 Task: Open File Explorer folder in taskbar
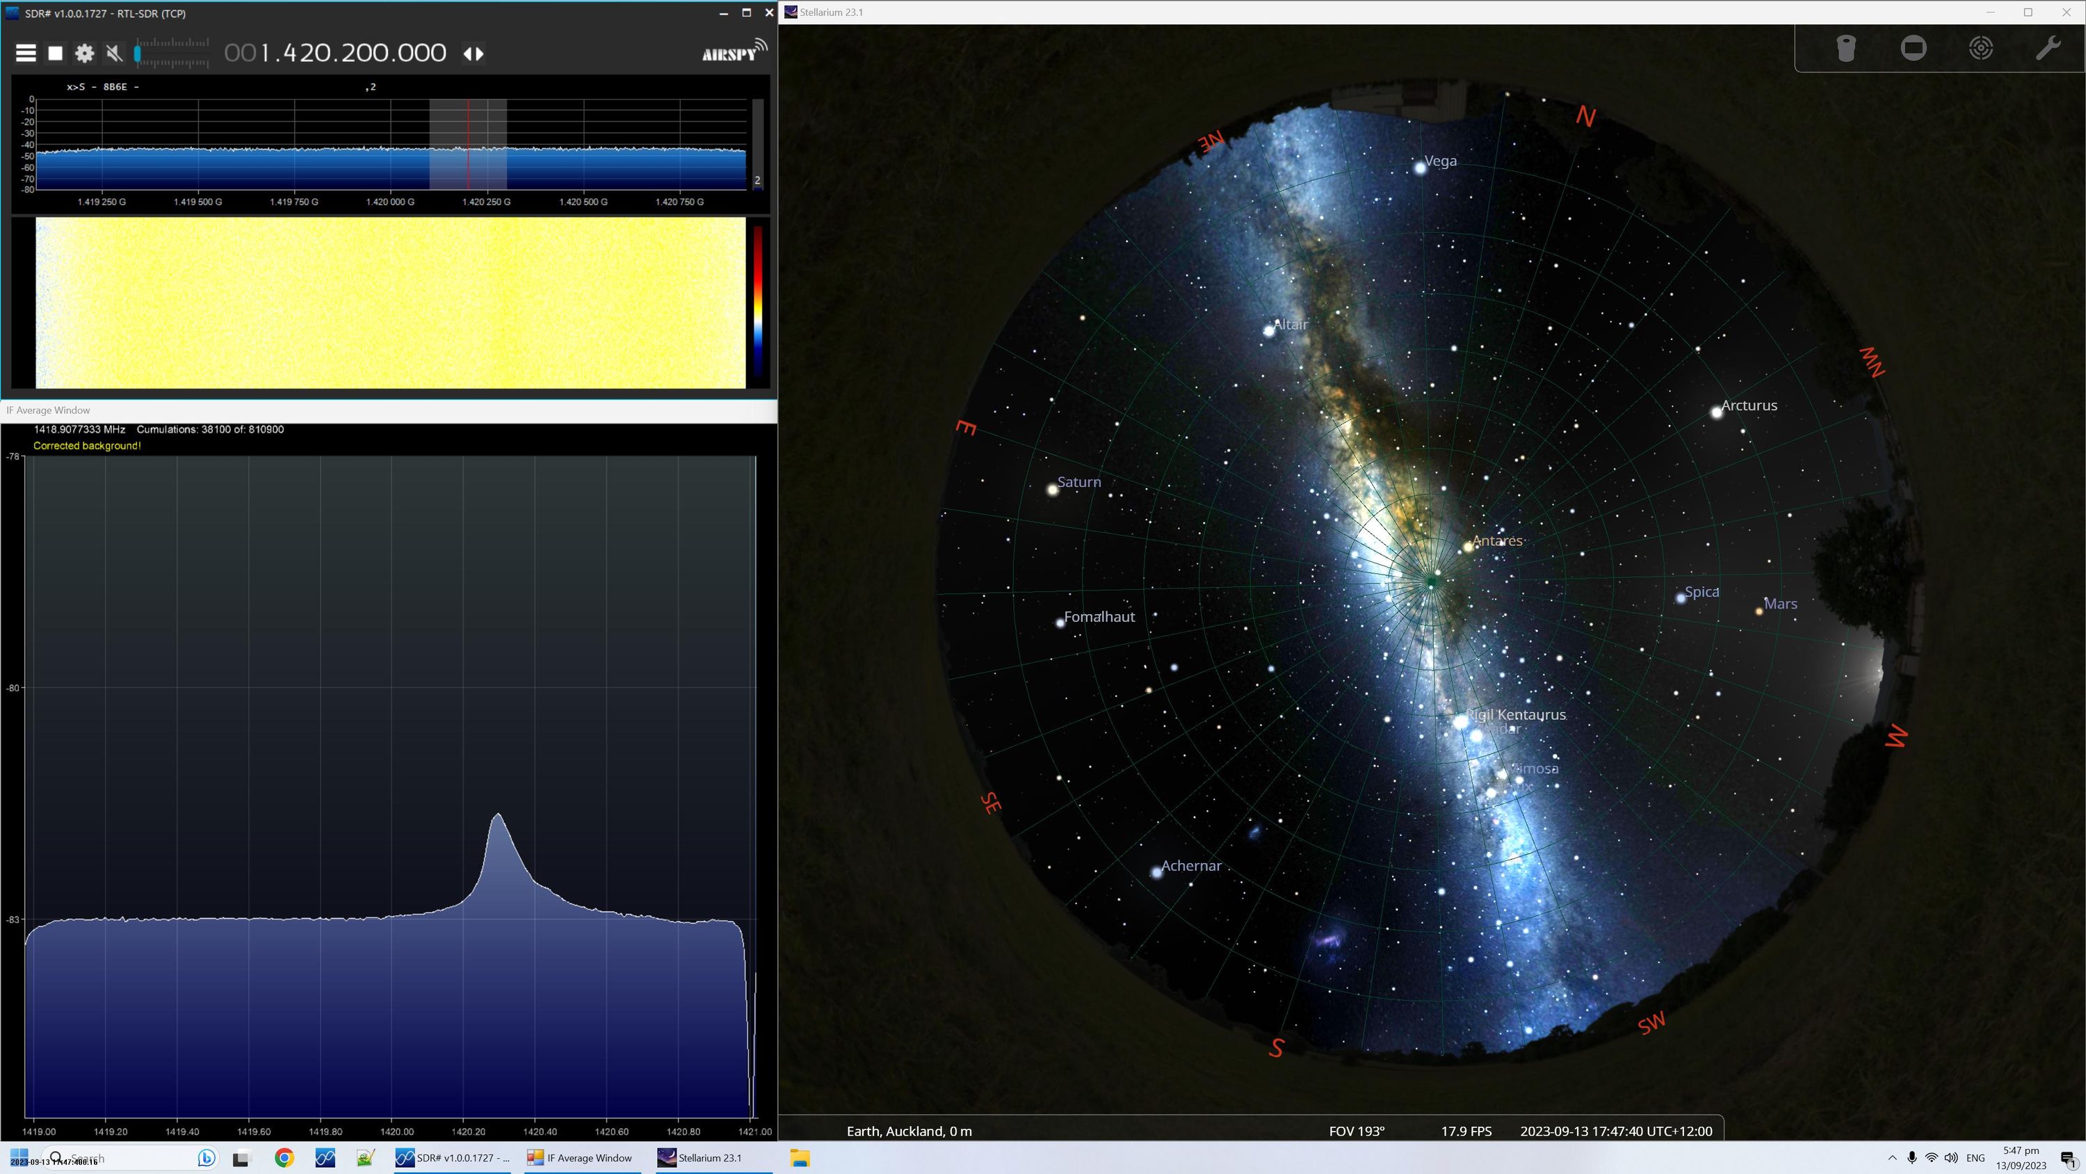click(800, 1158)
